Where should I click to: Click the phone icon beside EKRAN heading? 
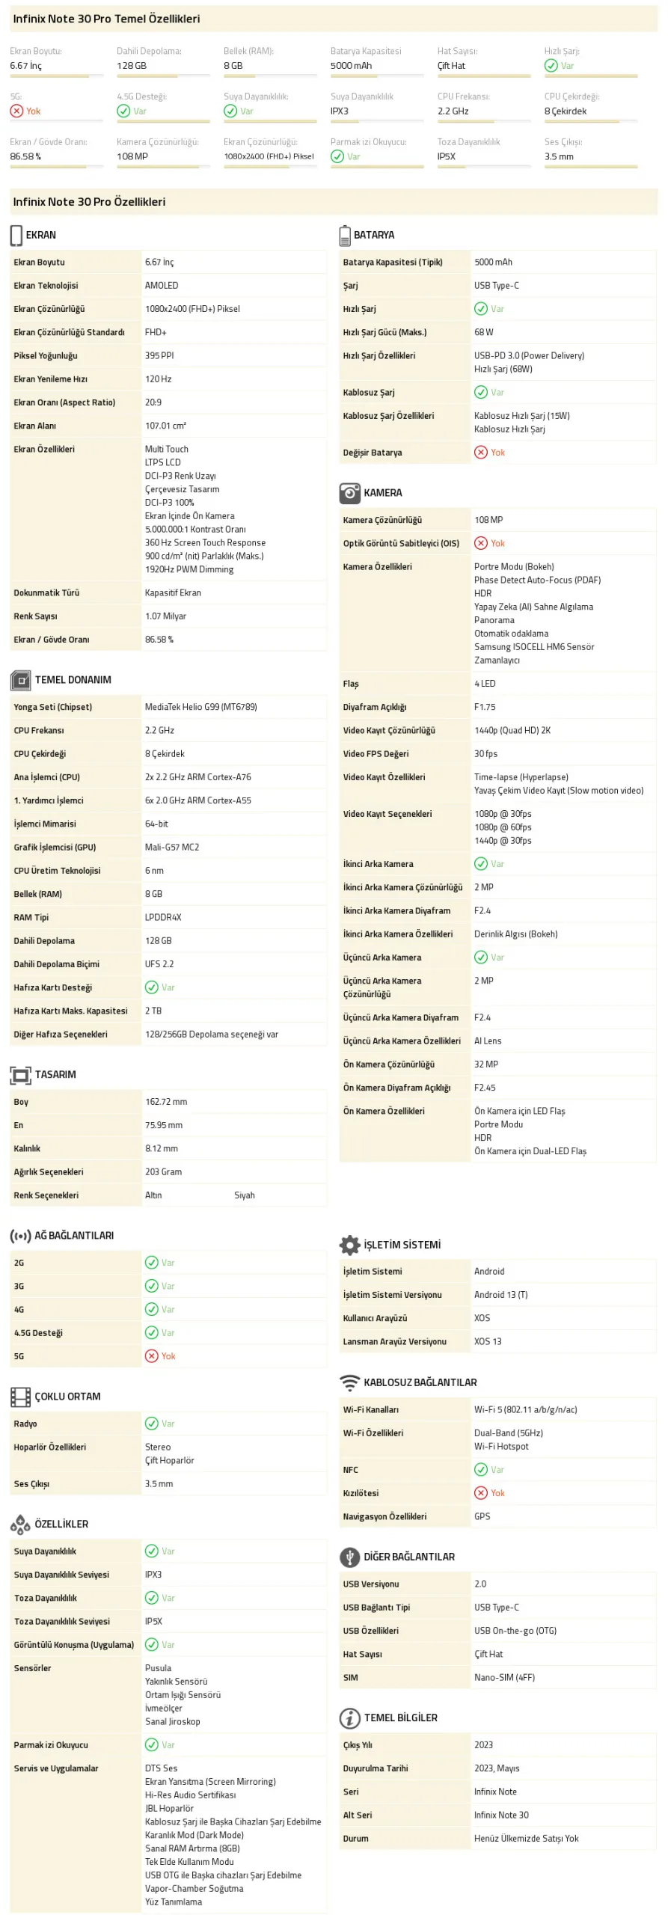tap(16, 235)
